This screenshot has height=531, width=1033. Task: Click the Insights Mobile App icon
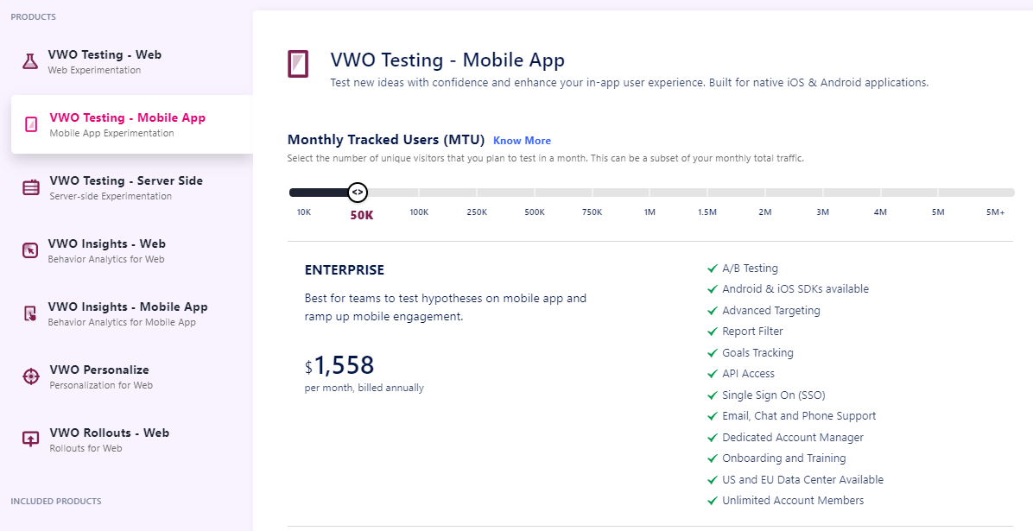(30, 313)
